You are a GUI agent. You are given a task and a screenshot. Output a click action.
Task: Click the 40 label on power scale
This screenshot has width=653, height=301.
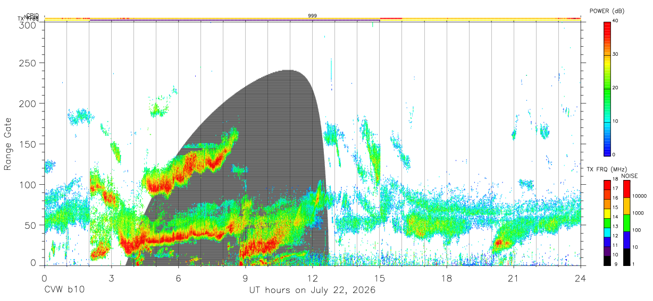click(615, 20)
